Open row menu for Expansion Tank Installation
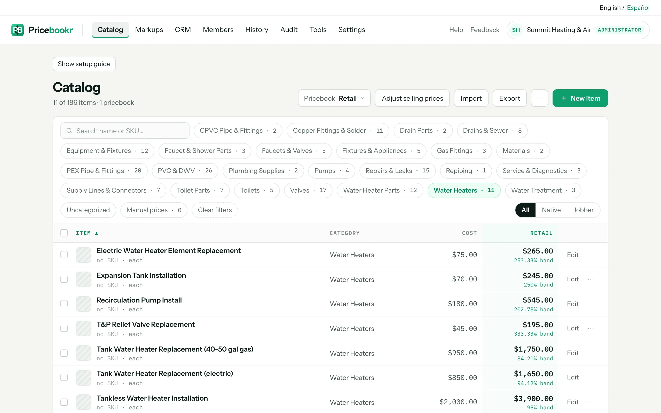 pyautogui.click(x=591, y=279)
